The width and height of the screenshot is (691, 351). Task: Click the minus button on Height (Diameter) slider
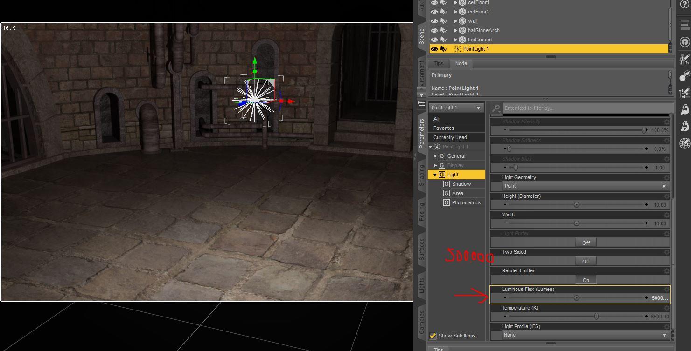pos(505,205)
